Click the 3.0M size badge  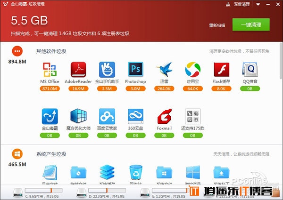[135, 88]
